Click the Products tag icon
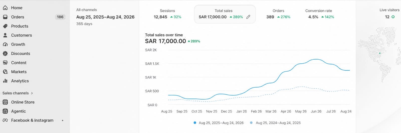 (5, 26)
